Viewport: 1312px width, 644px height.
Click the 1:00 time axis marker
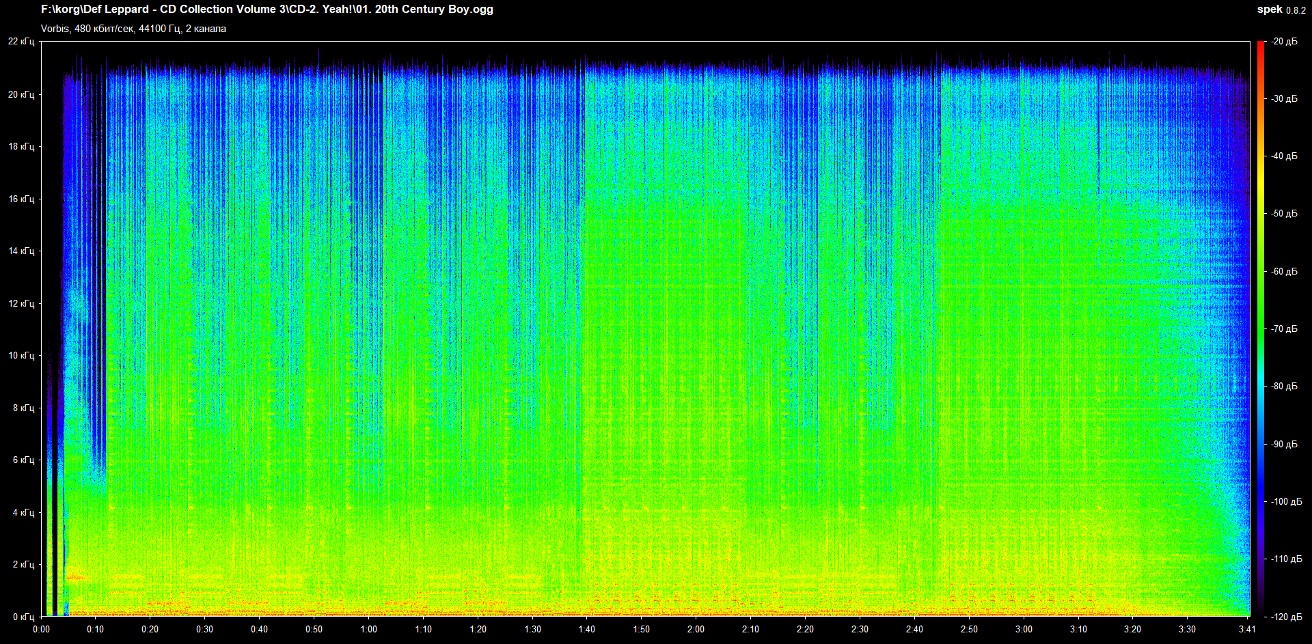[x=368, y=629]
